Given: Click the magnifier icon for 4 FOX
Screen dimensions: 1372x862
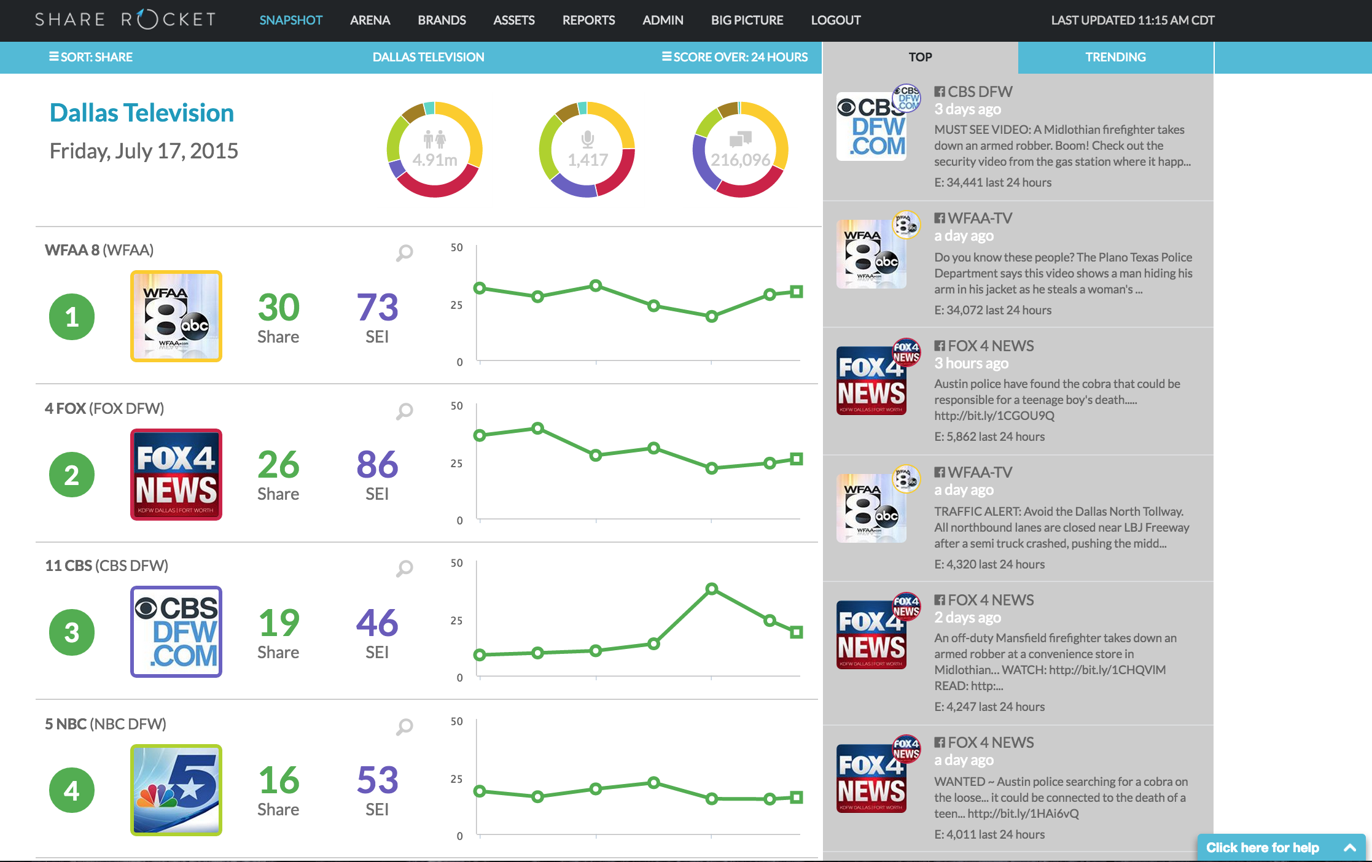Looking at the screenshot, I should point(404,411).
